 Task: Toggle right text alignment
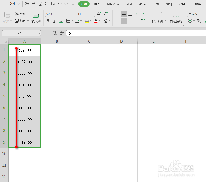coord(130,21)
